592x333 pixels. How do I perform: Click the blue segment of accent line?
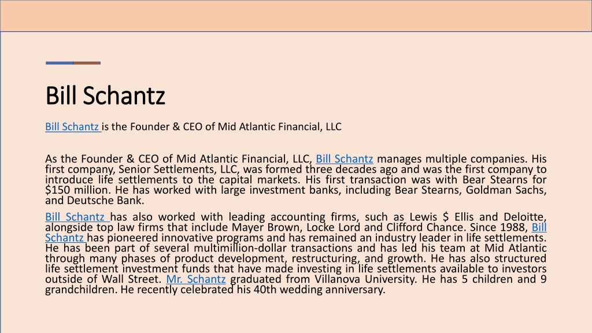[x=60, y=63]
